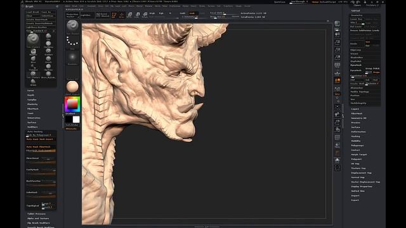Open the Preferences menu
This screenshot has width=406, height=228.
[x=175, y=6]
